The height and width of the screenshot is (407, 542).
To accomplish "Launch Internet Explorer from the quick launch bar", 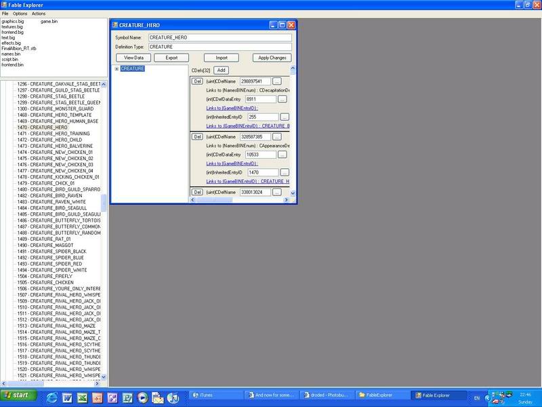I will (51, 397).
